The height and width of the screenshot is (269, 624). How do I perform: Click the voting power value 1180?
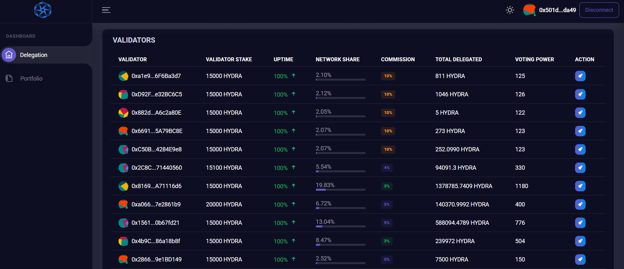click(522, 186)
